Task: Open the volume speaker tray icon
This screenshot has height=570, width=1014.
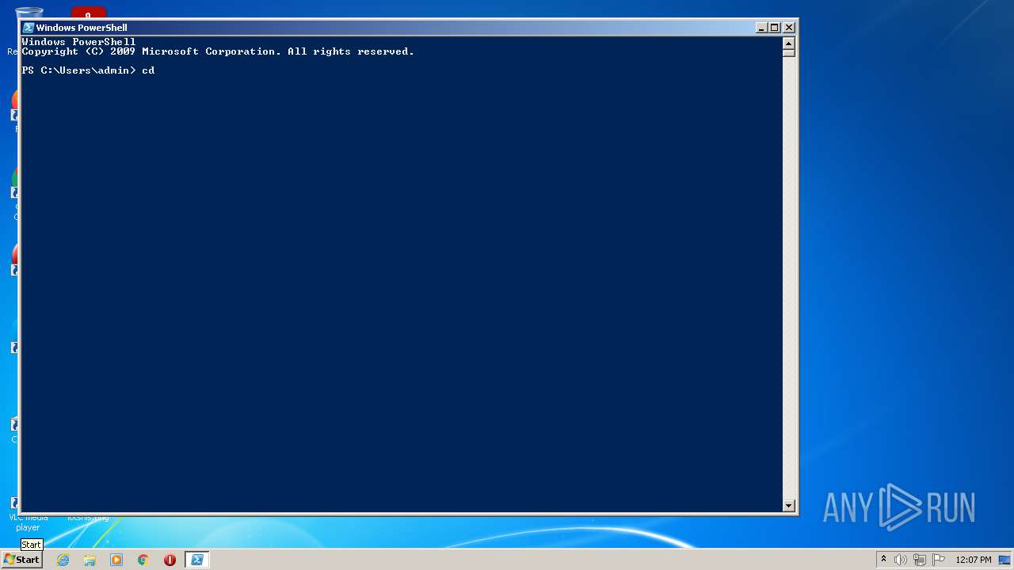Action: tap(901, 560)
